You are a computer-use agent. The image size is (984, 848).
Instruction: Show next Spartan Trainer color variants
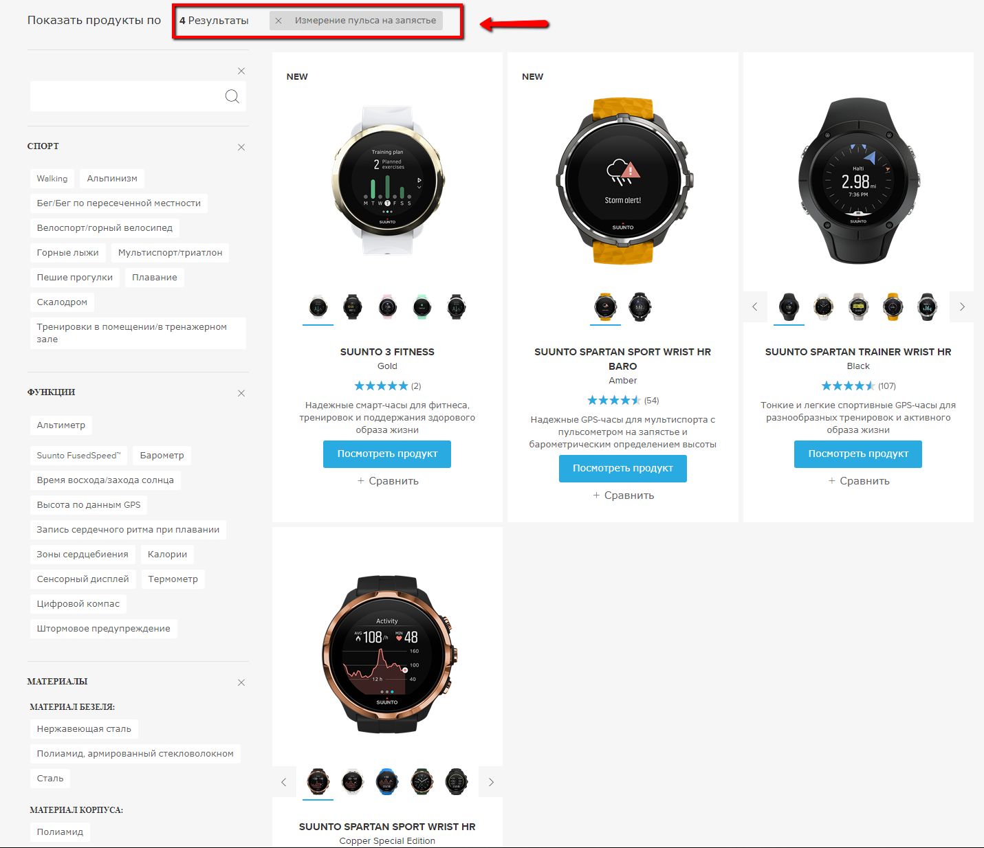(961, 307)
